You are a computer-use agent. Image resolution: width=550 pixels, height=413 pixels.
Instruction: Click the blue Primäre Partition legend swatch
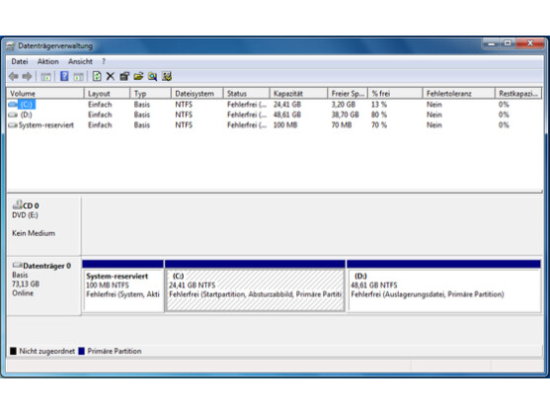[81, 351]
